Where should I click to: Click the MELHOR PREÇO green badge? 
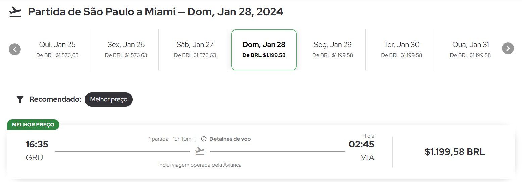pos(33,125)
